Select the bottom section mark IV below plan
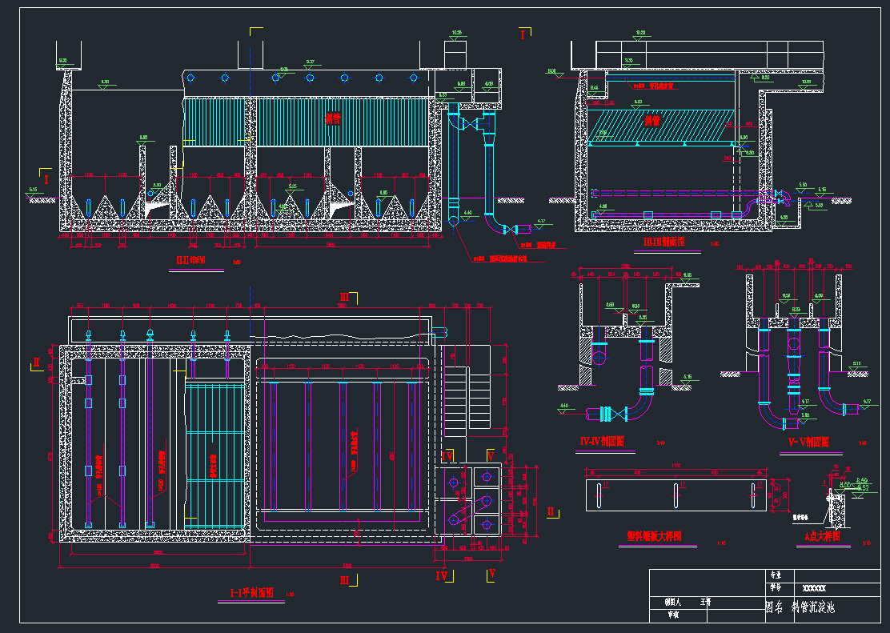The width and height of the screenshot is (890, 633). click(x=442, y=575)
